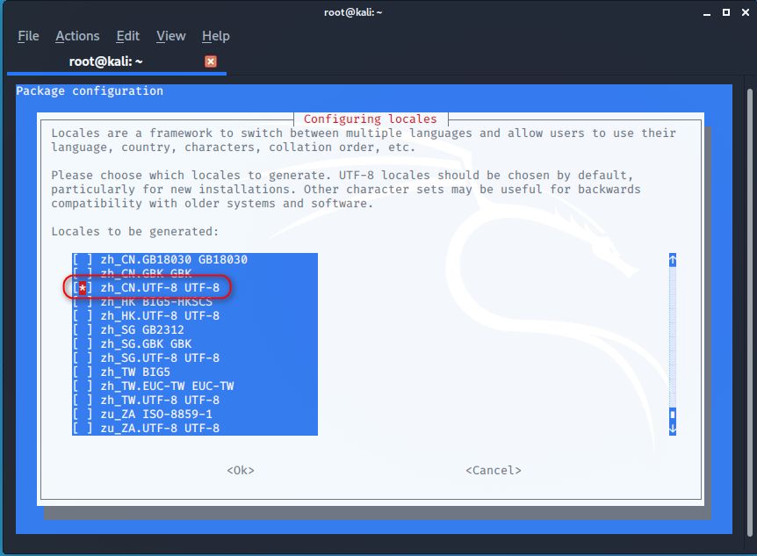Open the File menu
The width and height of the screenshot is (757, 556).
pyautogui.click(x=28, y=36)
